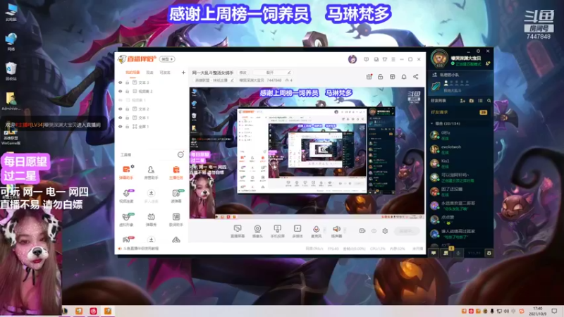Open the hamburger menu in 直播伴侣 title bar
Image resolution: width=564 pixels, height=317 pixels.
tap(393, 59)
